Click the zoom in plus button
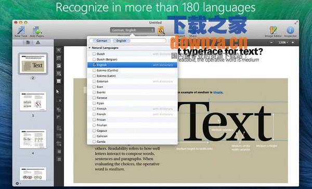Viewport: 312px width, 189px height. pyautogui.click(x=293, y=43)
